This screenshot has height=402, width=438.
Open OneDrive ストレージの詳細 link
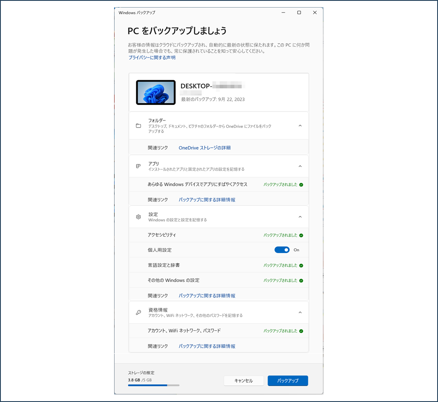coord(204,148)
